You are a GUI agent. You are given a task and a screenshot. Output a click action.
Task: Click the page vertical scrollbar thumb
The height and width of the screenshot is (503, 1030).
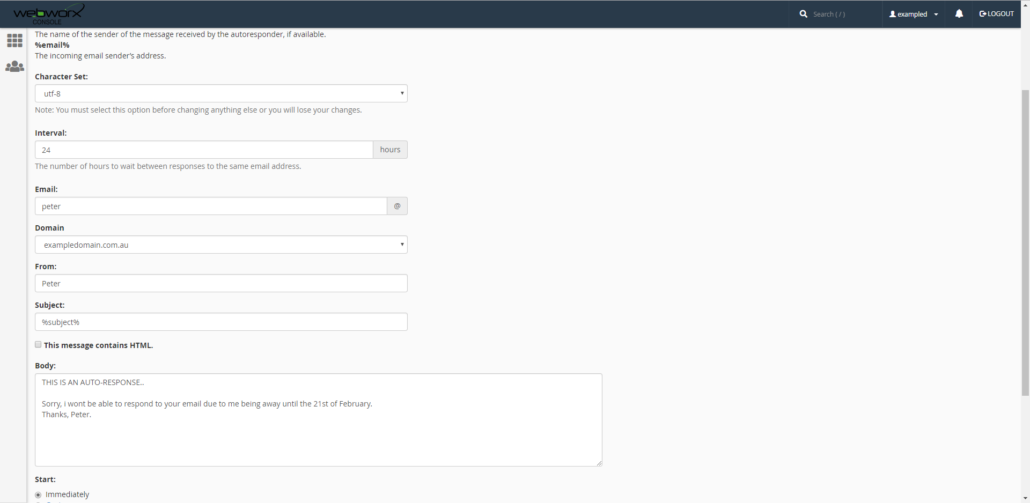pyautogui.click(x=1025, y=241)
